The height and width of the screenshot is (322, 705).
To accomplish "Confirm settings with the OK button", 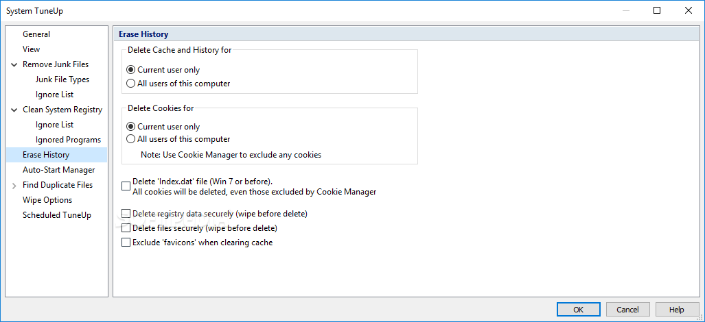I will [x=578, y=310].
